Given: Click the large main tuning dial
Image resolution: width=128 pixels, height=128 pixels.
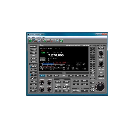Looking at the screenshot, I should point(100,87).
